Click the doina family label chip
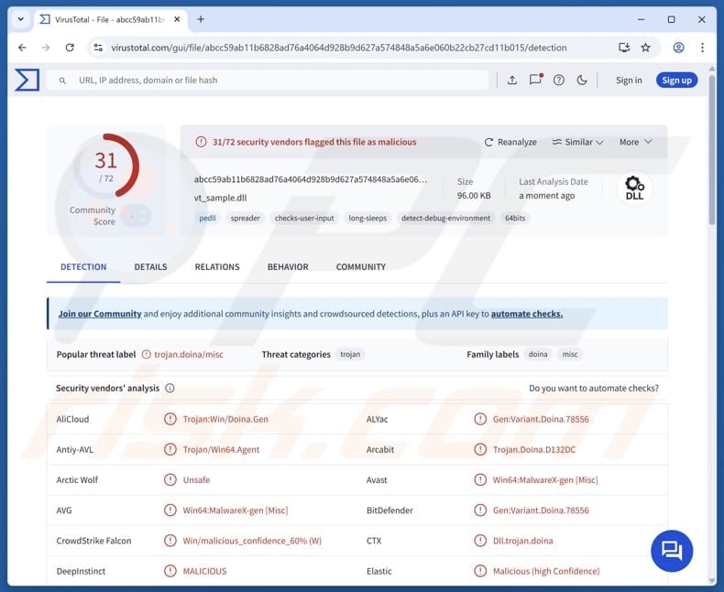 pyautogui.click(x=538, y=354)
